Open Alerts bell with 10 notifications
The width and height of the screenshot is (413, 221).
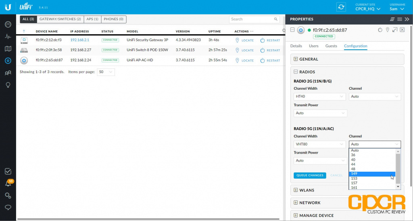(x=8, y=183)
